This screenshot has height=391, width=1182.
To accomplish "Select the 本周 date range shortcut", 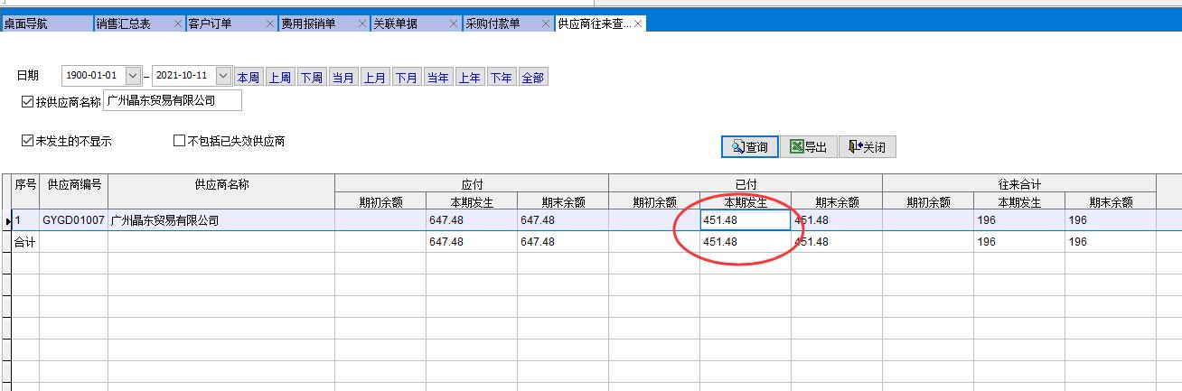I will click(x=249, y=78).
